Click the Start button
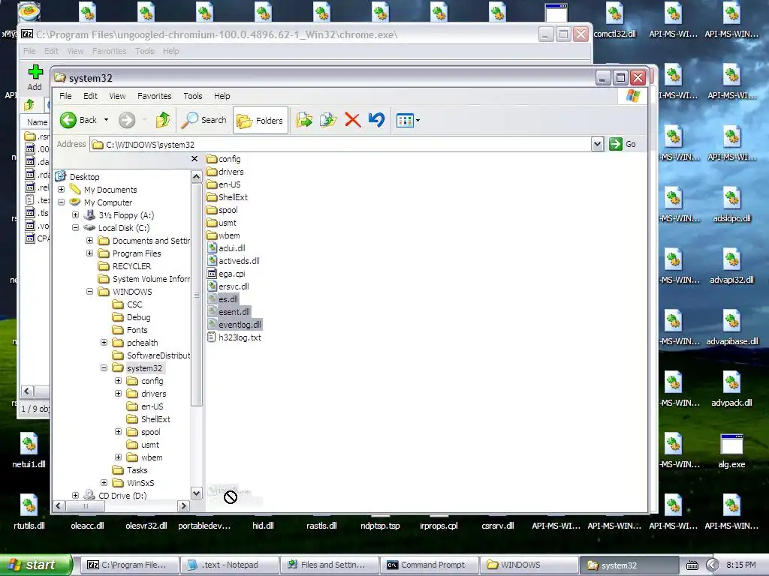Viewport: 769px width, 576px height. coord(36,565)
